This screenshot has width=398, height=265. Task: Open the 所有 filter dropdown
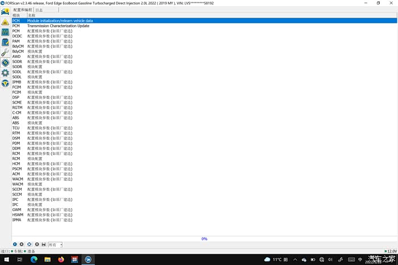coord(55,245)
